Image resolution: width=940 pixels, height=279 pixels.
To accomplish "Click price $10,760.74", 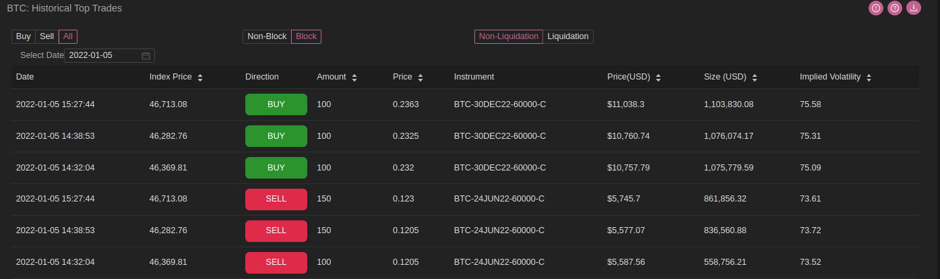I will click(x=629, y=136).
